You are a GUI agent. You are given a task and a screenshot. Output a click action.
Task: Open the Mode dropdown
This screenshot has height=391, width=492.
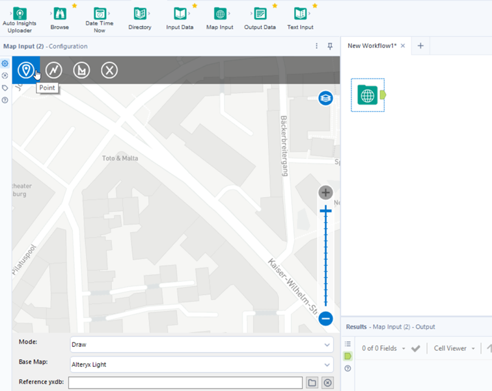(x=202, y=345)
